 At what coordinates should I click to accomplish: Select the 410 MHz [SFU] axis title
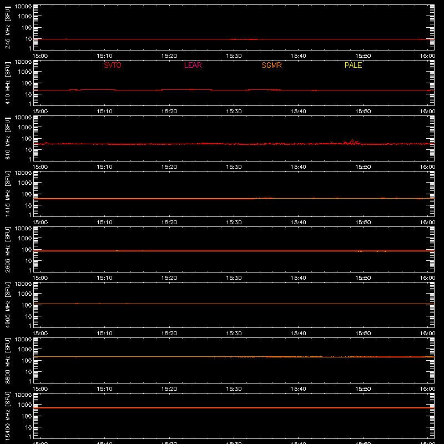click(7, 83)
